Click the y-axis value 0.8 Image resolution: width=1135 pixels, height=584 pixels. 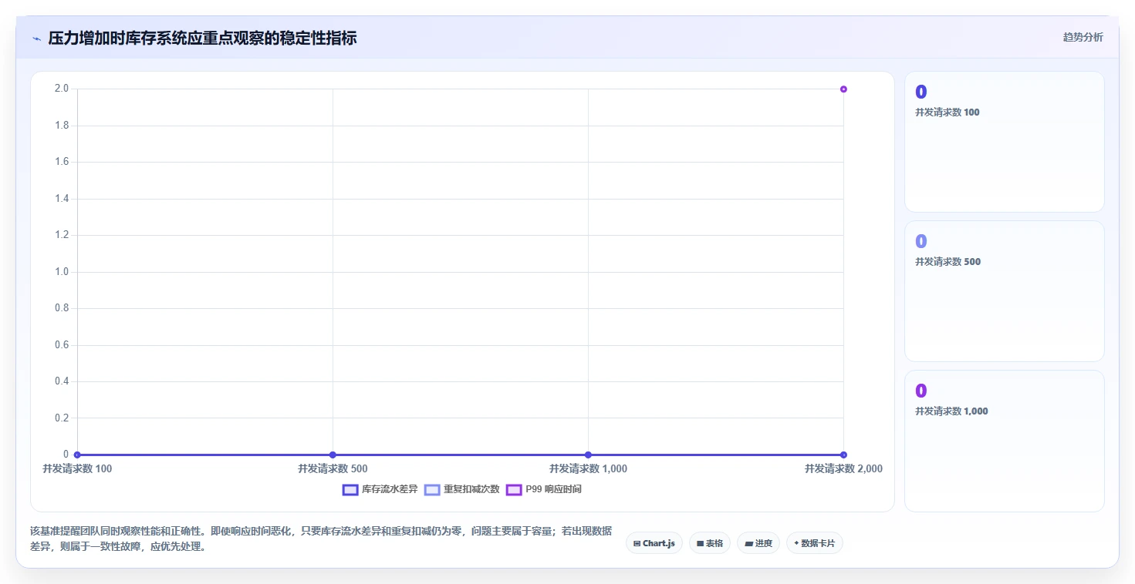point(62,308)
